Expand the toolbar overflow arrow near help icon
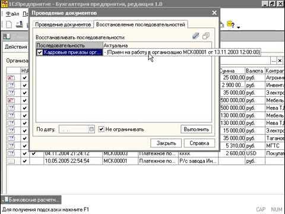This screenshot has width=285, height=214. (239, 27)
